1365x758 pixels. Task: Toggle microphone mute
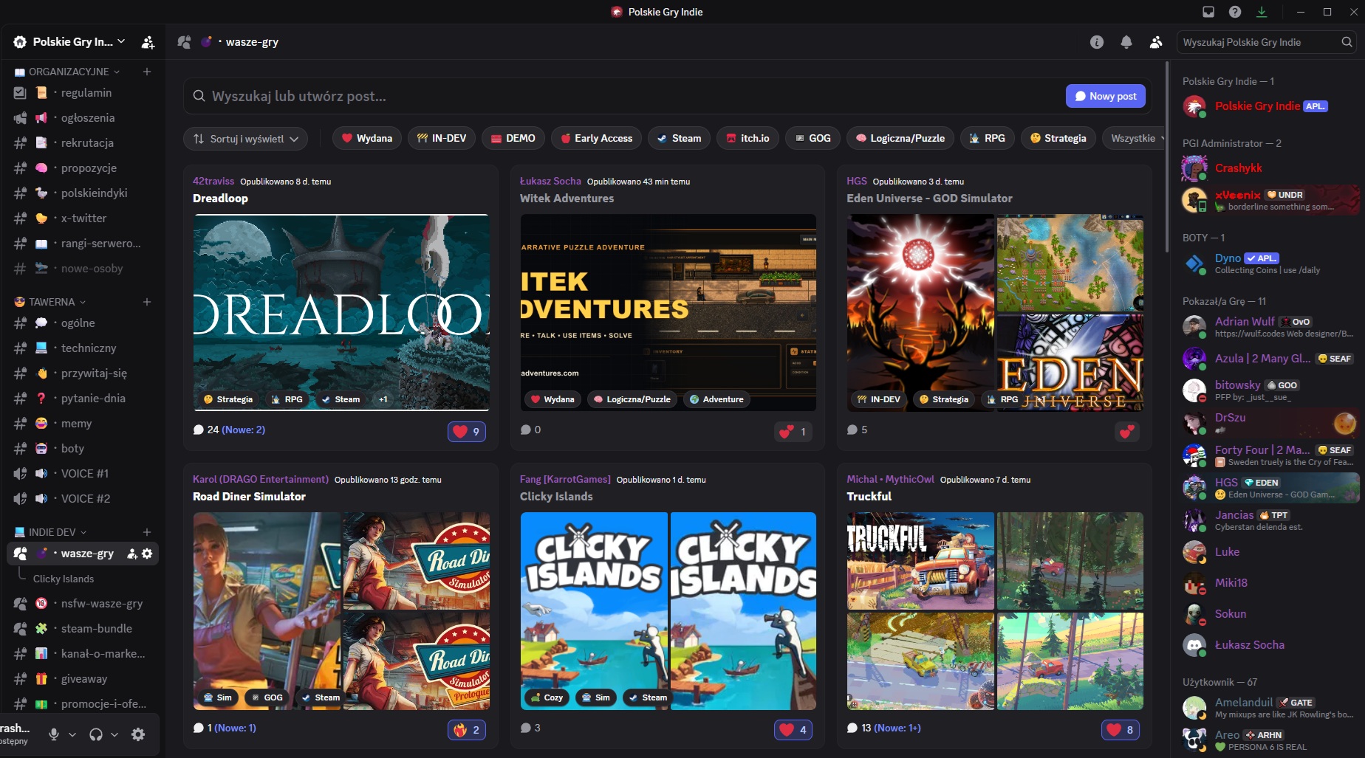click(54, 734)
